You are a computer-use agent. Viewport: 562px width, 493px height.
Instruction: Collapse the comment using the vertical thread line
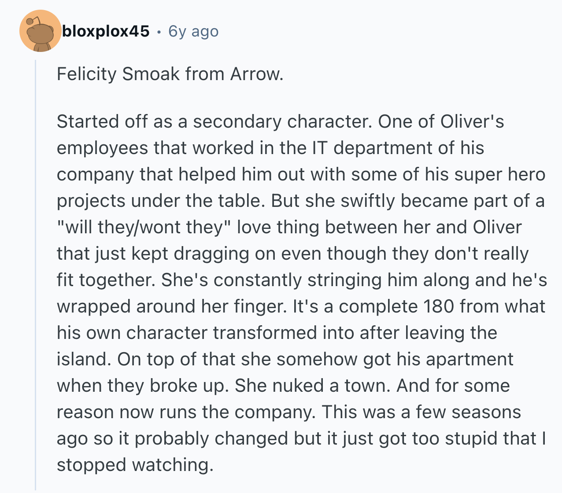tap(36, 273)
